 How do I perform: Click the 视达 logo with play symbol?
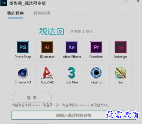(52, 32)
